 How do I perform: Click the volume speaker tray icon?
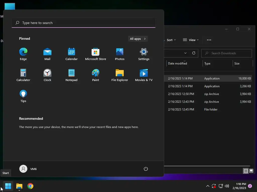pos(227,186)
